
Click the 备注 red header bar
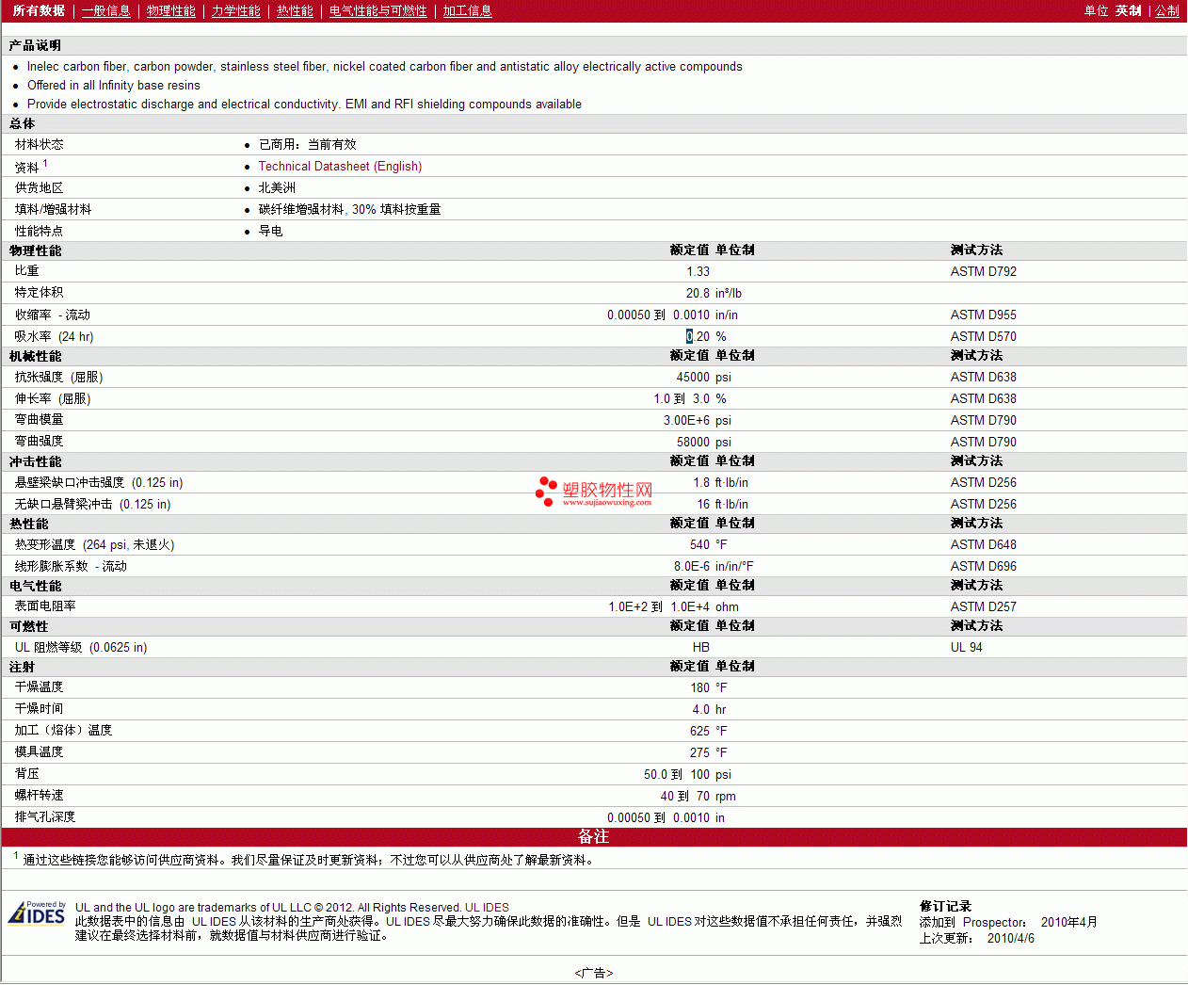tap(594, 837)
